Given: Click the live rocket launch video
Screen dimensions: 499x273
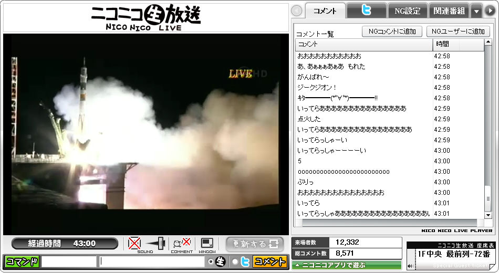Looking at the screenshot, I should [x=145, y=134].
